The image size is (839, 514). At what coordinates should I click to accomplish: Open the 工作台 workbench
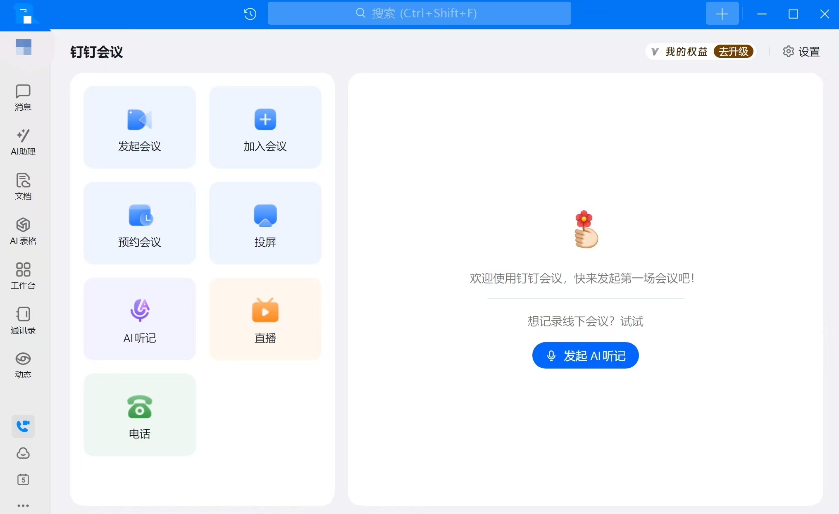pos(23,276)
